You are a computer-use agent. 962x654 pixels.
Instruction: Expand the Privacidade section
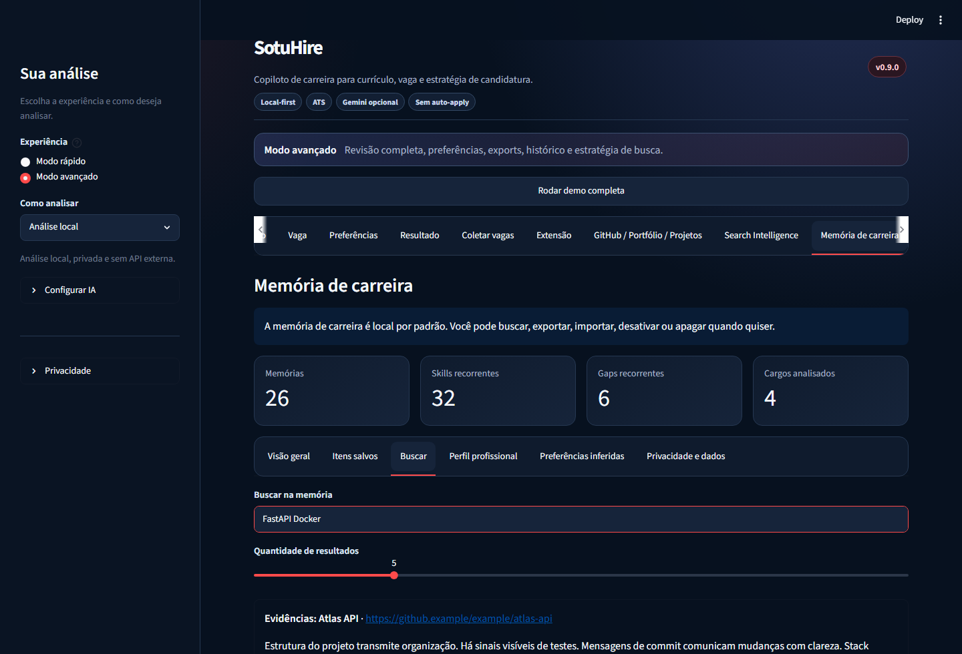(x=100, y=371)
